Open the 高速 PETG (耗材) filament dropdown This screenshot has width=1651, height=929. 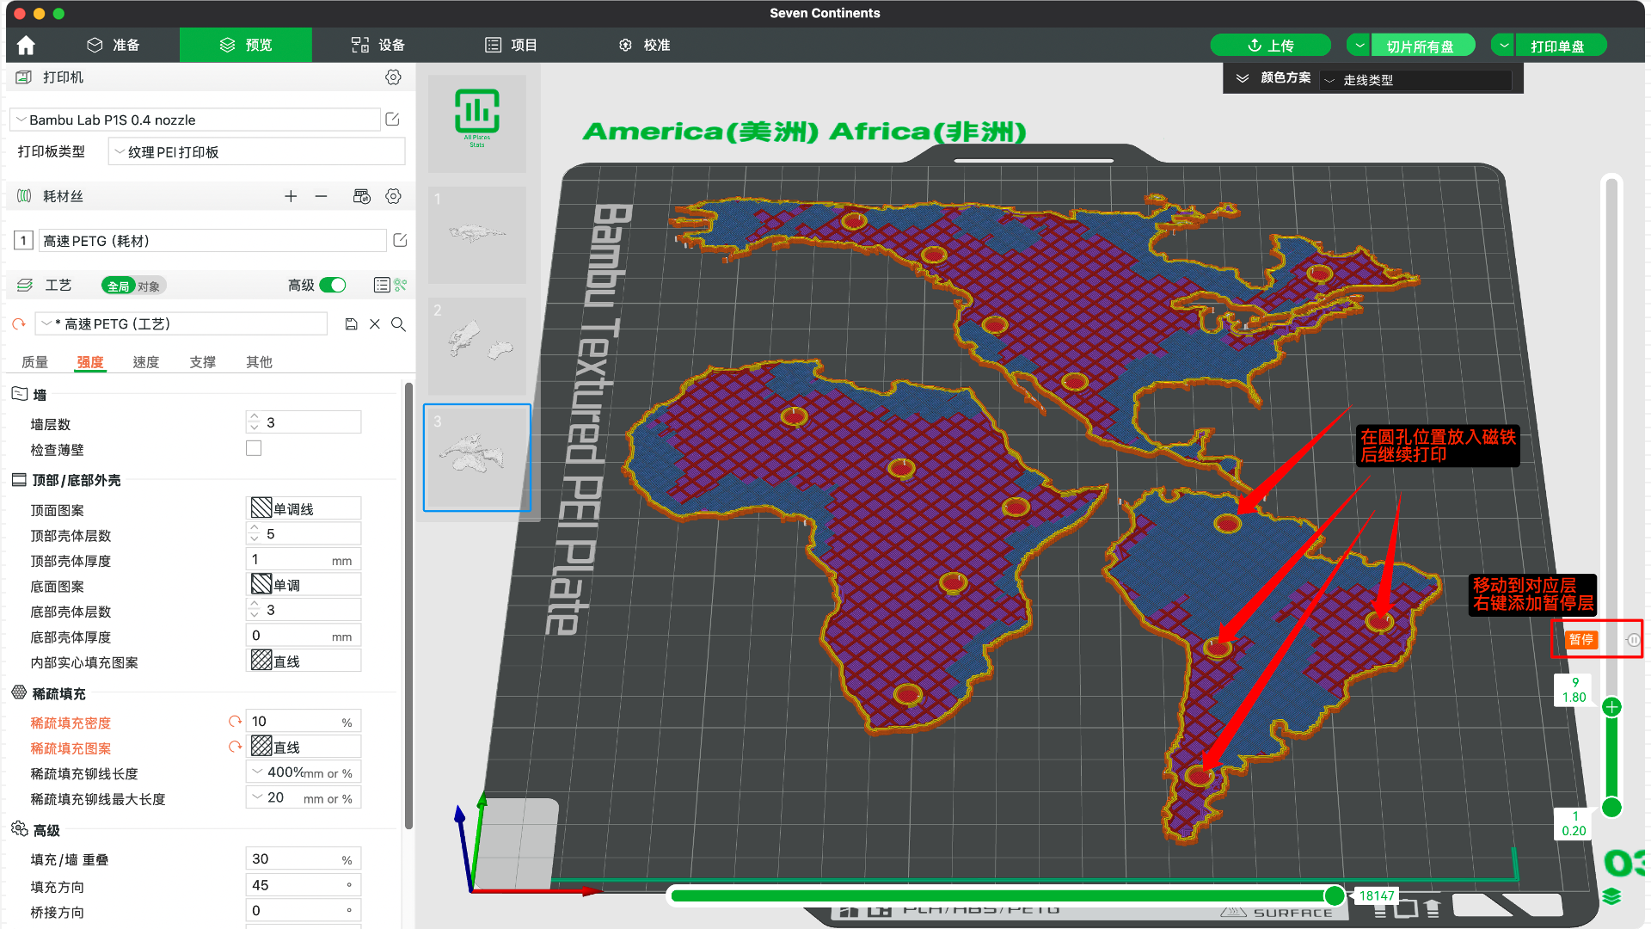click(212, 241)
